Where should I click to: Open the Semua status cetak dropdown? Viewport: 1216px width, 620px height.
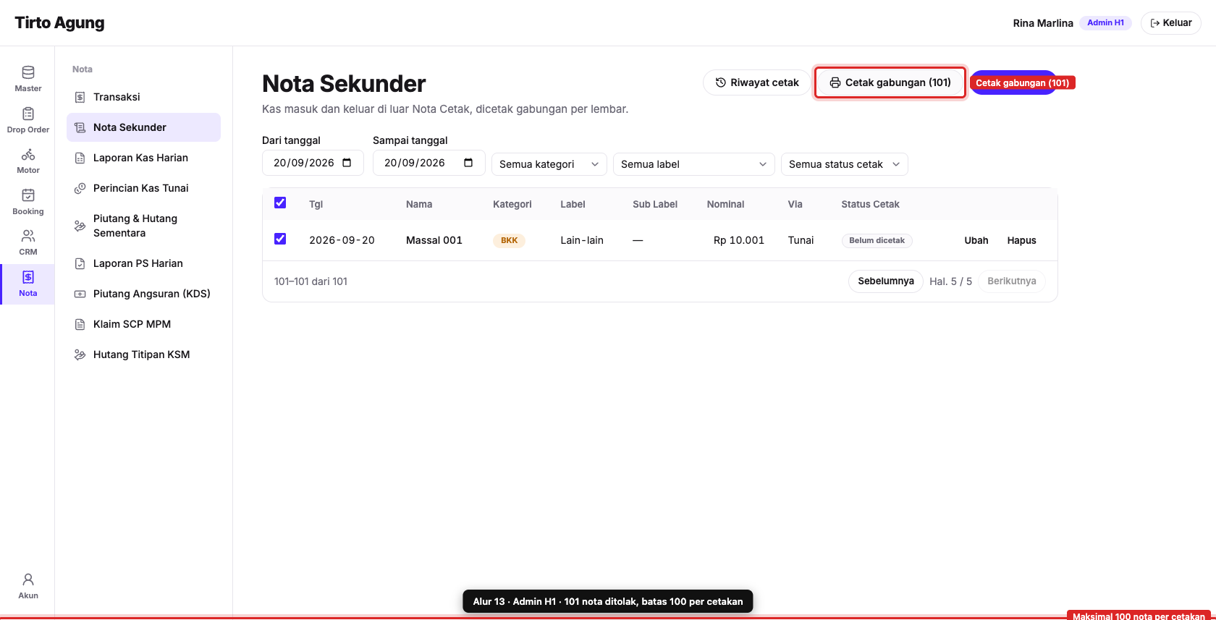tap(845, 164)
